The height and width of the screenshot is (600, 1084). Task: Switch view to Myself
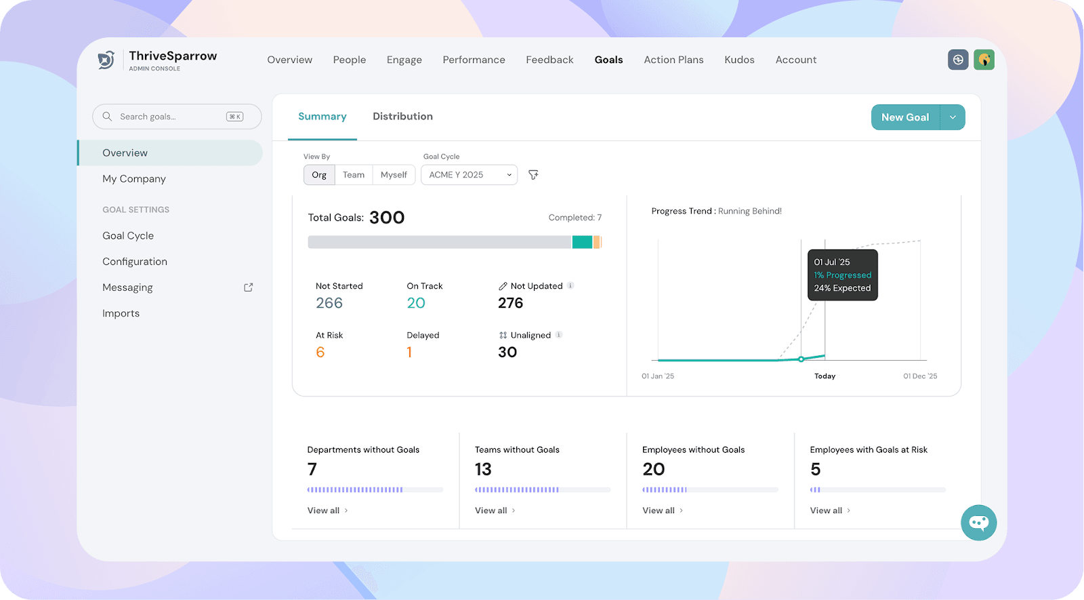point(394,175)
